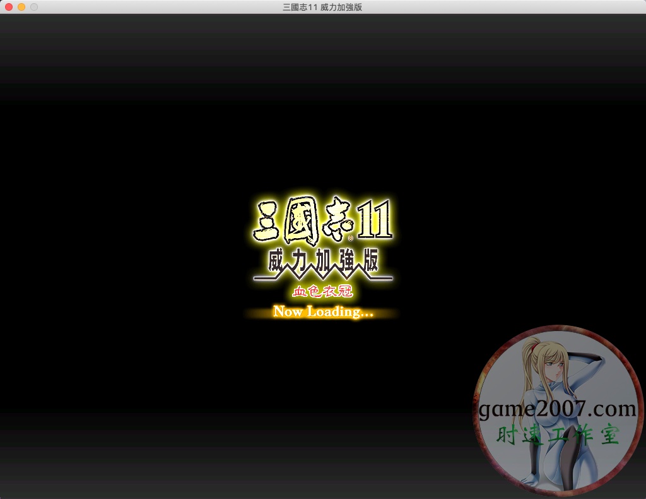Screen dimensions: 646x499
Task: Click the red 血色衣冠 text
Action: (322, 291)
